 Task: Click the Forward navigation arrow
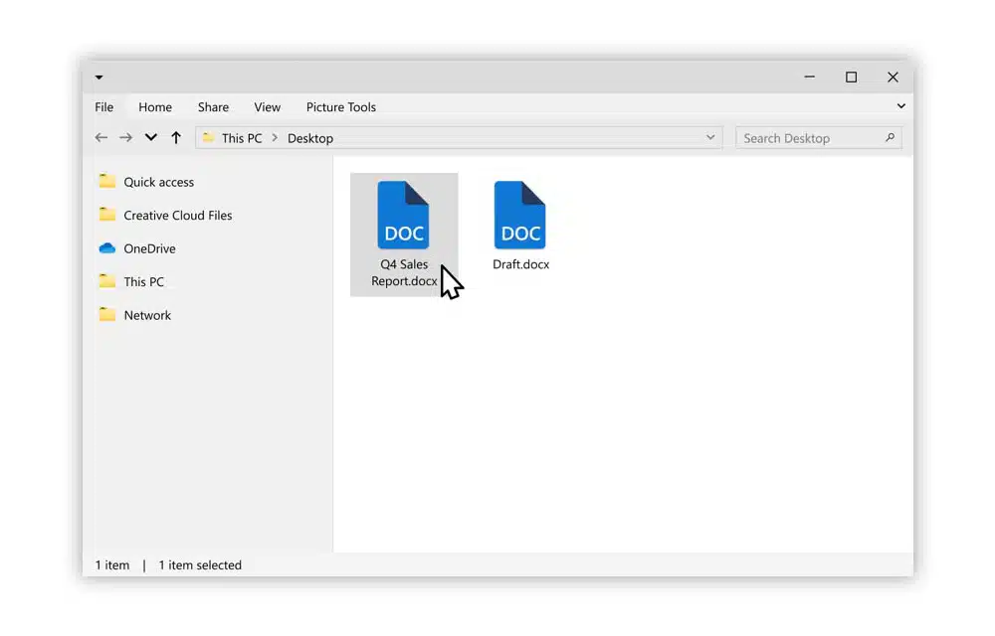125,138
